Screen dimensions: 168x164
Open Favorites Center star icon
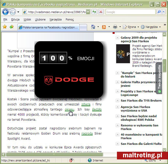pos(5,27)
